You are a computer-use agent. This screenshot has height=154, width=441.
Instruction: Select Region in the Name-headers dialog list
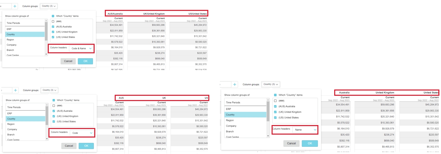(245, 120)
